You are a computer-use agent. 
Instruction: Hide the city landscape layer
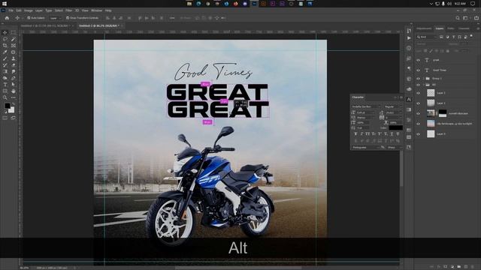coord(418,124)
